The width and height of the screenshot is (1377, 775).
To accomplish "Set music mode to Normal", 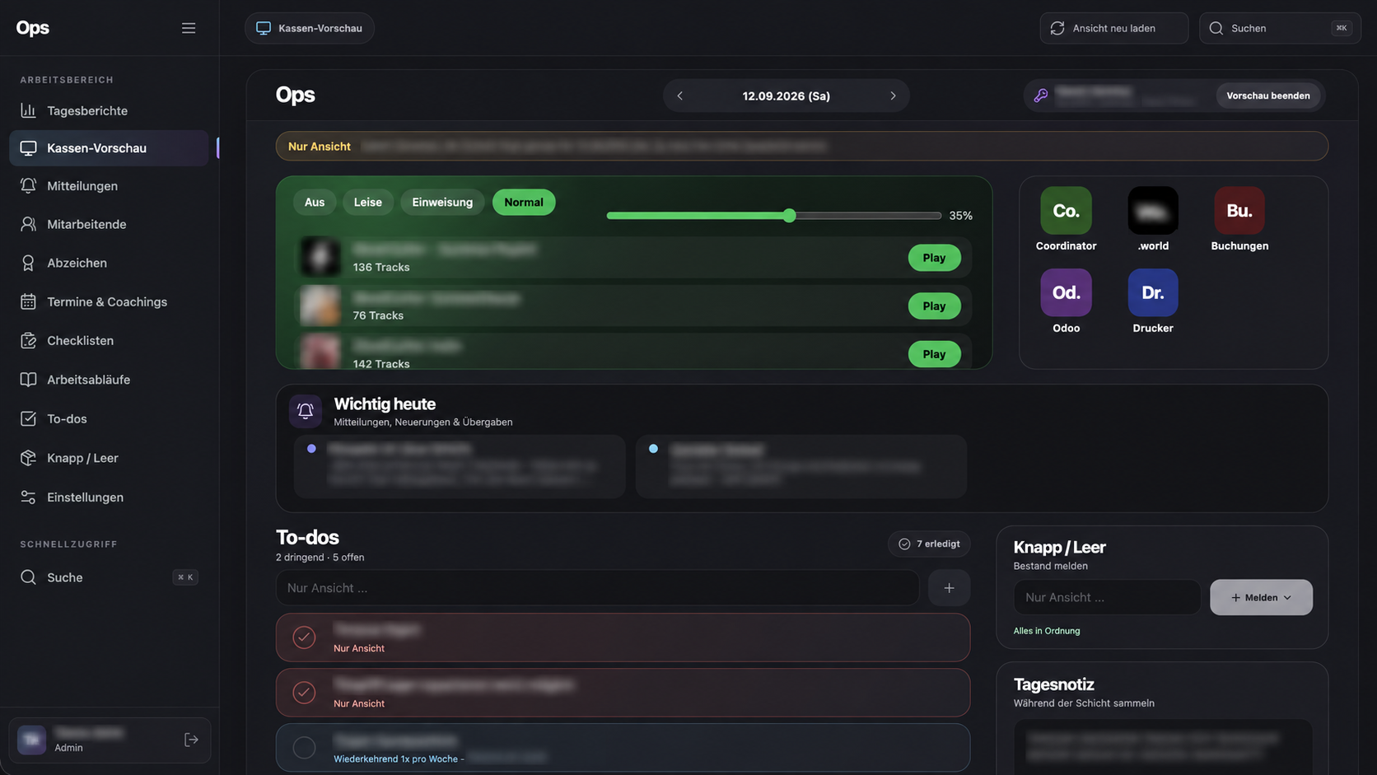I will click(524, 203).
